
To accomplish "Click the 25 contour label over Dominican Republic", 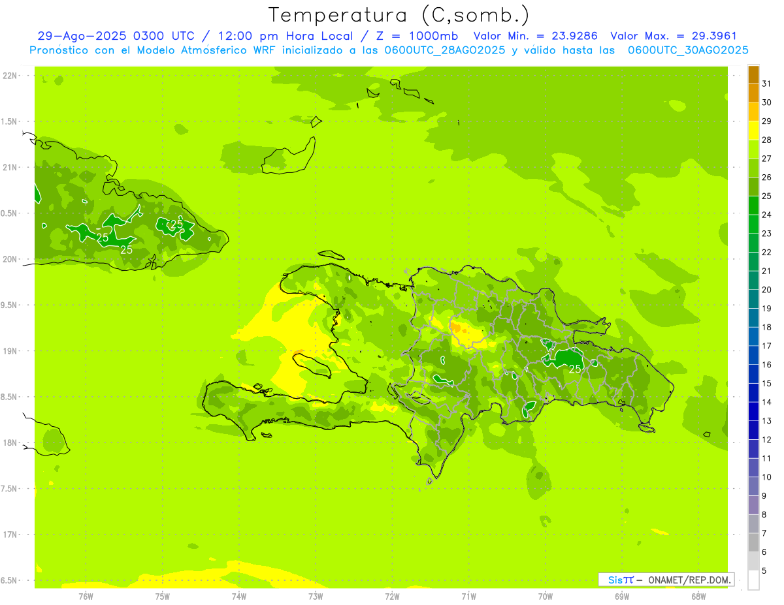I will click(x=575, y=369).
